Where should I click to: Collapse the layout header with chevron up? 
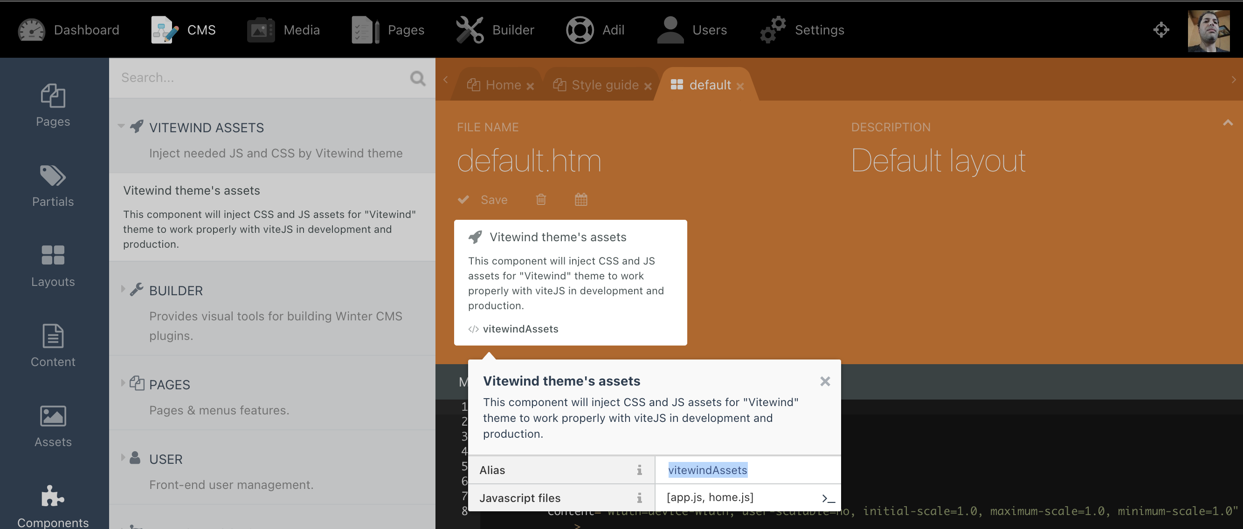[1228, 123]
